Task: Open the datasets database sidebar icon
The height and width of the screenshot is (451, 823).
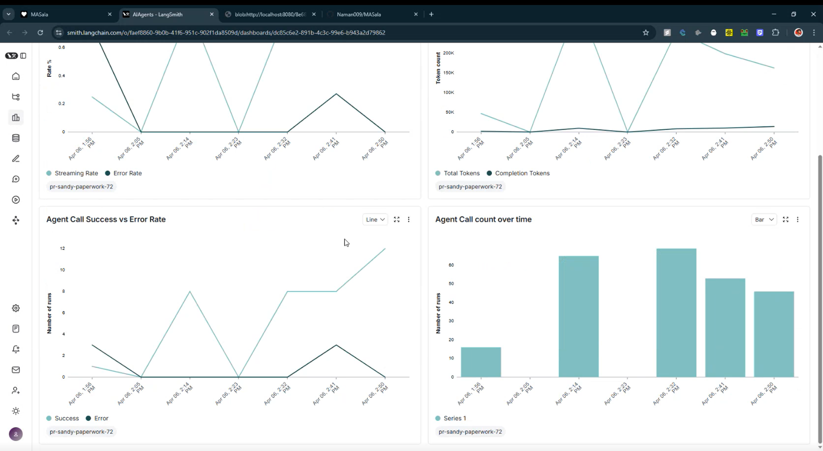Action: pyautogui.click(x=16, y=138)
